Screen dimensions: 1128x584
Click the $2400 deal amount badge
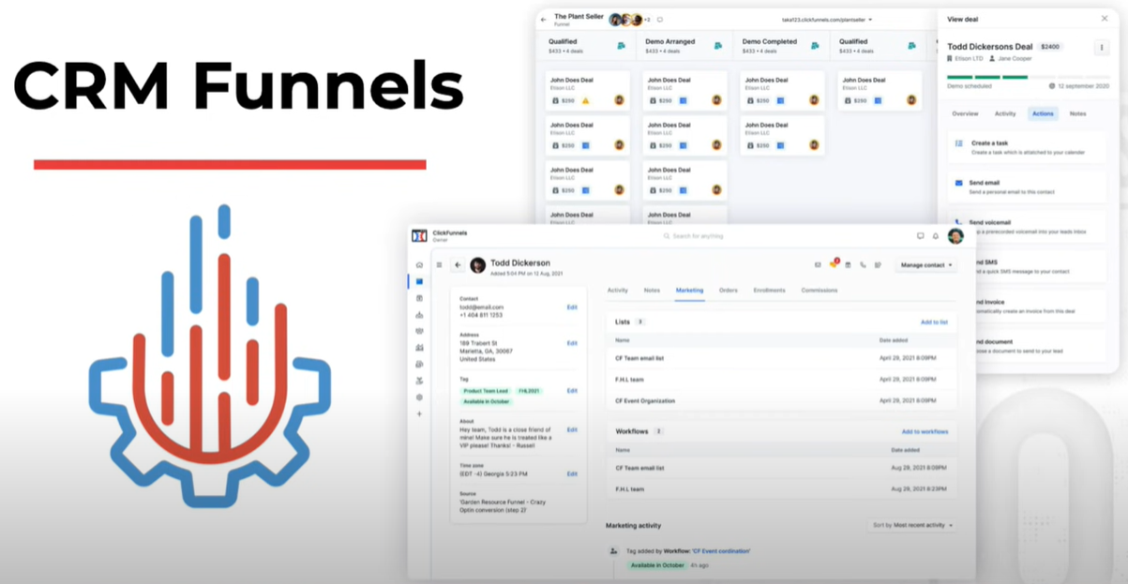[x=1050, y=46]
